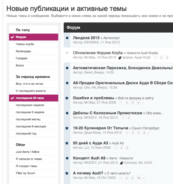Open the Ландоха 2013 topic
Viewport: 173px width, 184px height.
coord(86,38)
